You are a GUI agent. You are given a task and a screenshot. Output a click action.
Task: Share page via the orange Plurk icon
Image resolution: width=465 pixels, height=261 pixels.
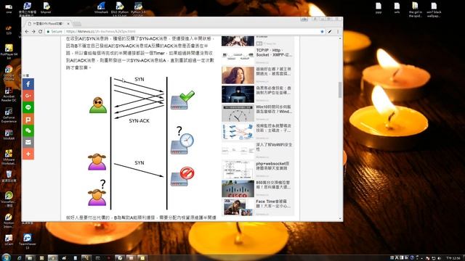coord(28,119)
